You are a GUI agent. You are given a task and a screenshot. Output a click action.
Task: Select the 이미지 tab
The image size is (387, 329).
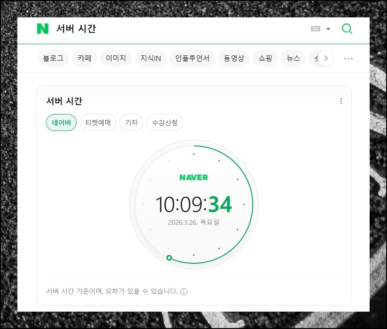point(116,58)
